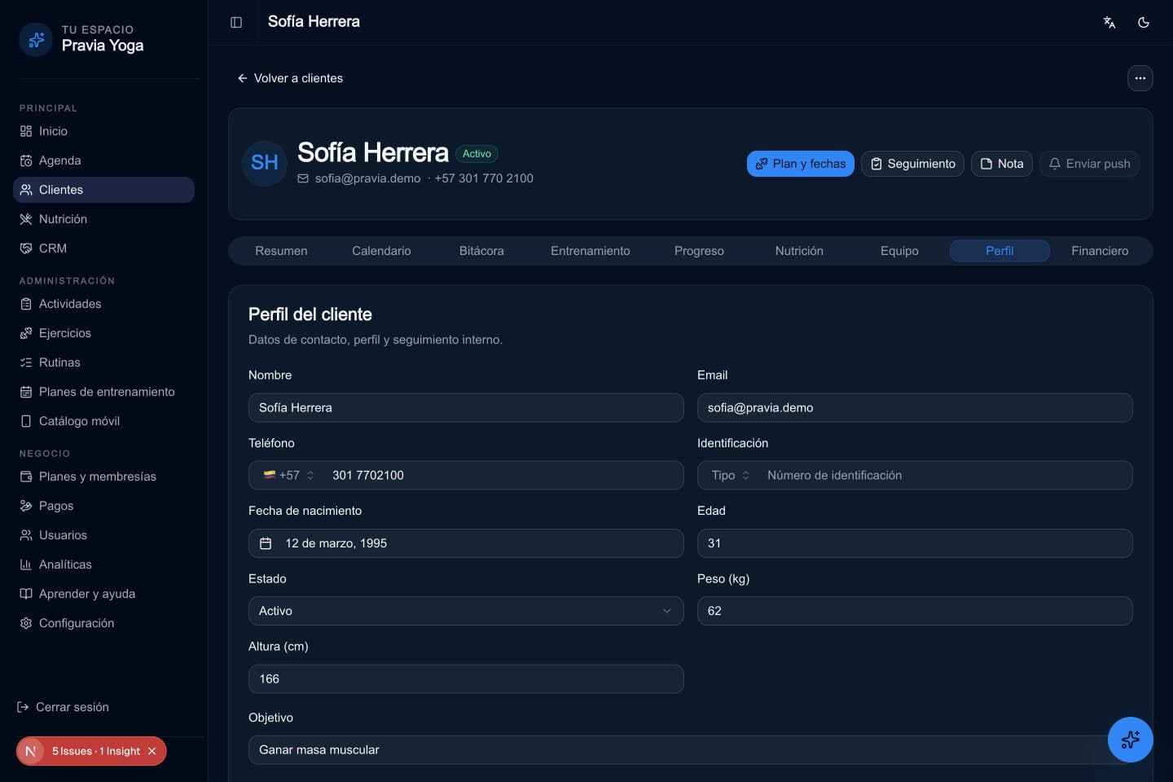Click the Enviar push button
Viewport: 1173px width, 782px height.
pos(1089,164)
